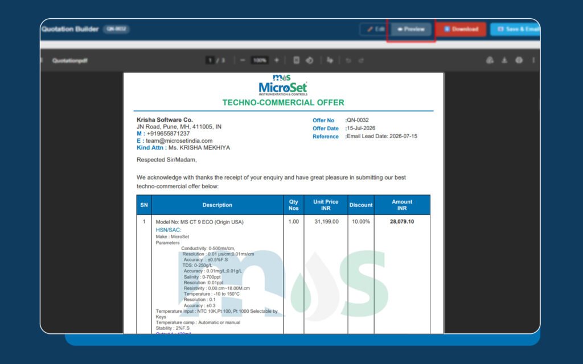The image size is (583, 364).
Task: Click the HSN/SAC label
Action: click(x=169, y=230)
